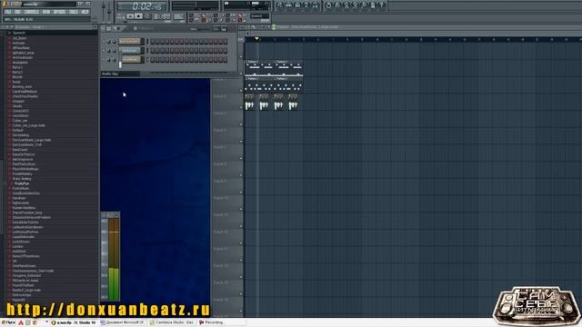Viewport: 582px width, 327px height.
Task: Start playback with the Play button
Action: pos(130,16)
